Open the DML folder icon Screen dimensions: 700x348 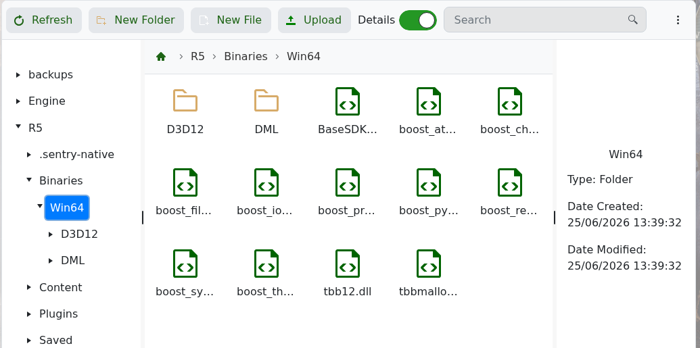tap(266, 101)
